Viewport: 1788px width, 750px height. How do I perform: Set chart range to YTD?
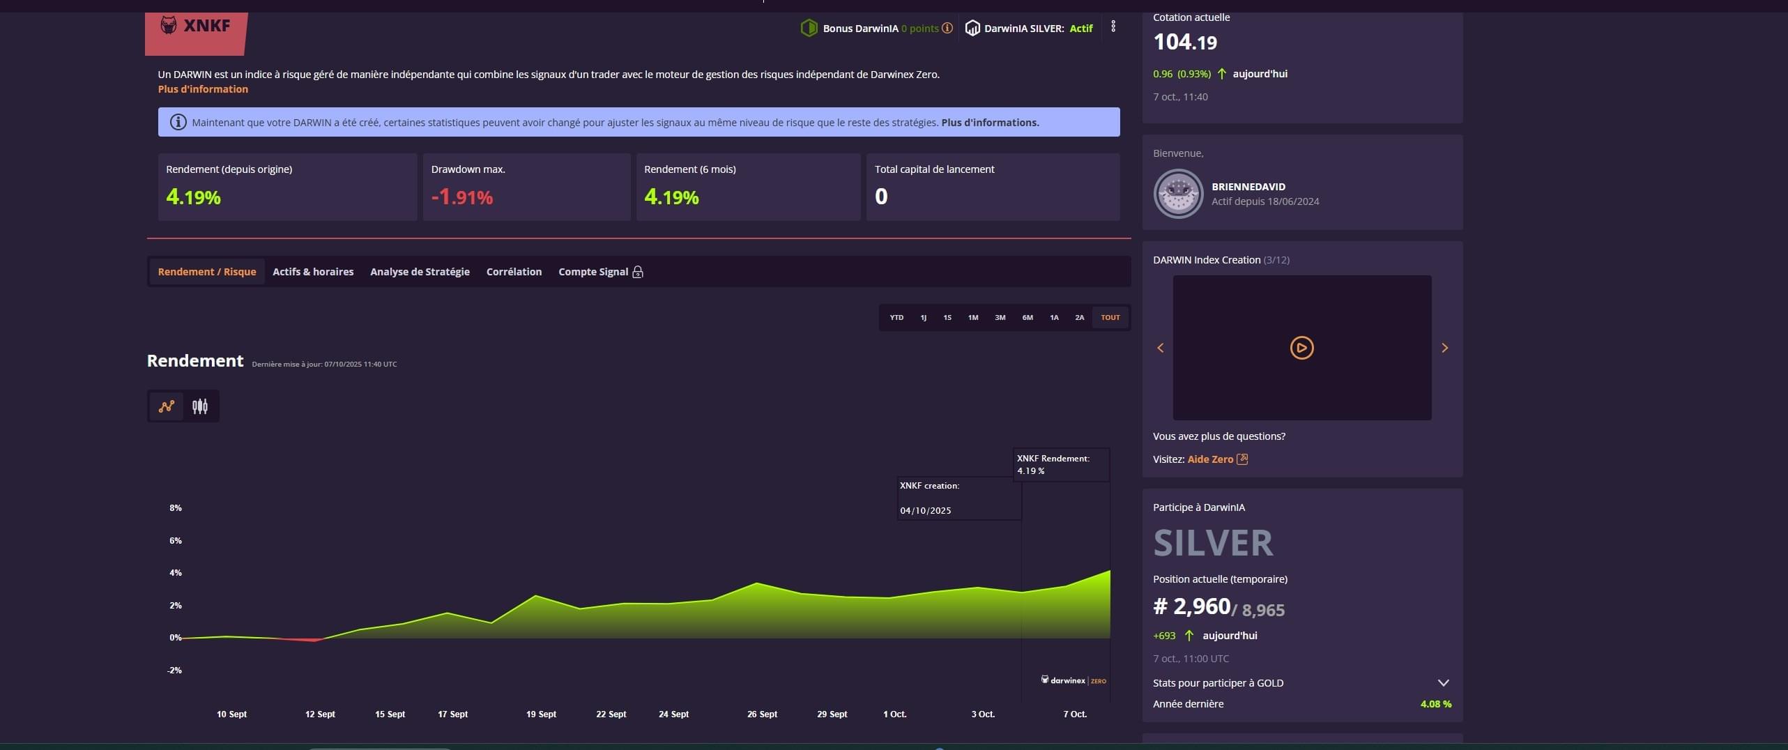tap(896, 318)
